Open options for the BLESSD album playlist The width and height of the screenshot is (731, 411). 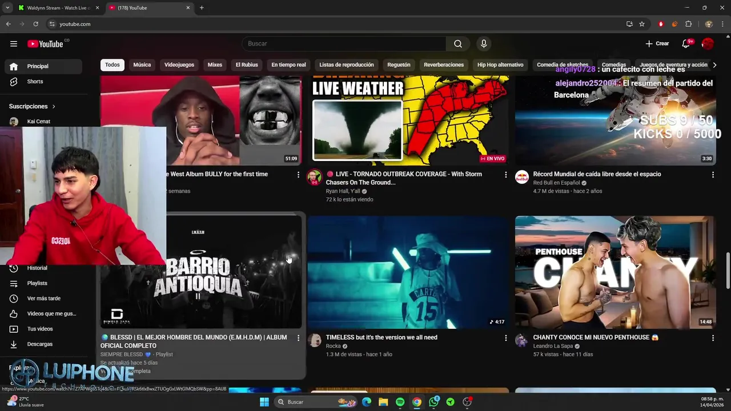(298, 338)
